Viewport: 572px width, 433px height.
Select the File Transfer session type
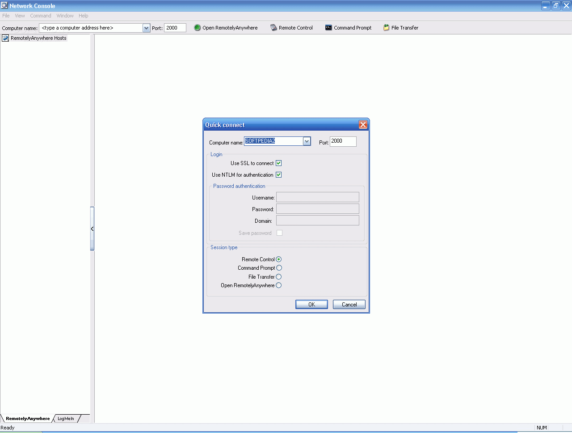pyautogui.click(x=279, y=277)
